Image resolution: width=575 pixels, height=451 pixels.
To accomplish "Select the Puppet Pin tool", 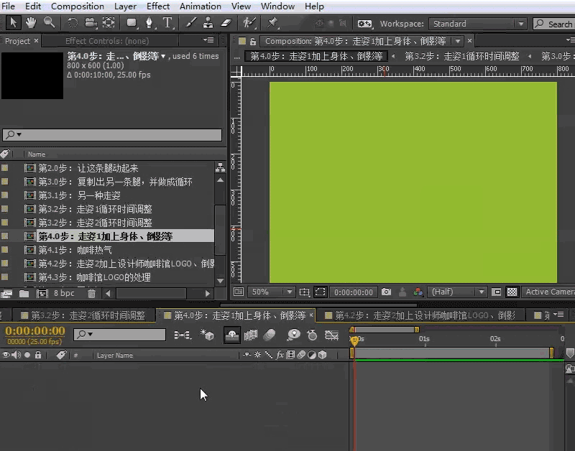I will click(x=272, y=23).
